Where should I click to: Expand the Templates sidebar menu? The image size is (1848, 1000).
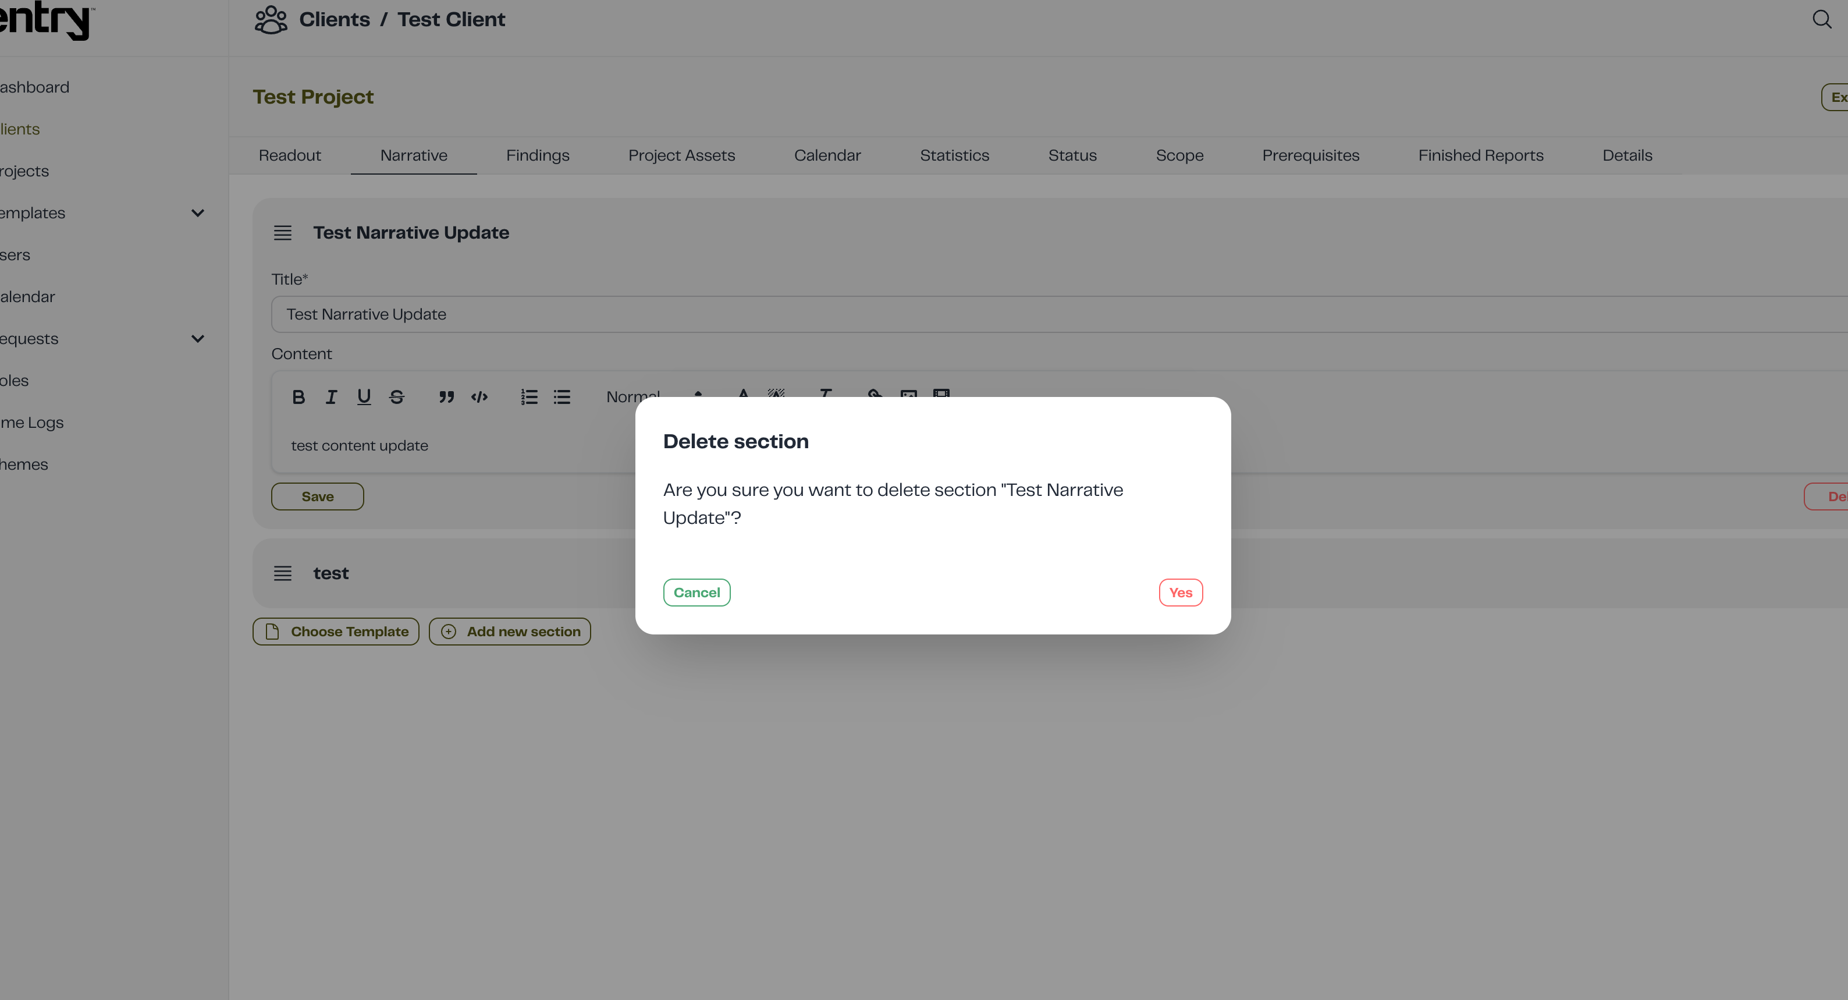click(x=198, y=212)
